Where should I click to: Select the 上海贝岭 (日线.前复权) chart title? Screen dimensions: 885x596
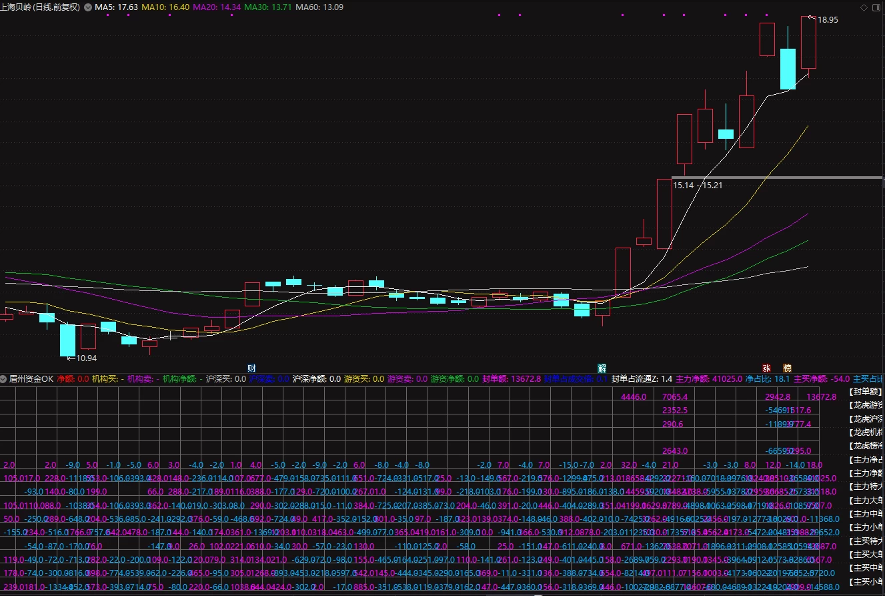click(x=41, y=7)
